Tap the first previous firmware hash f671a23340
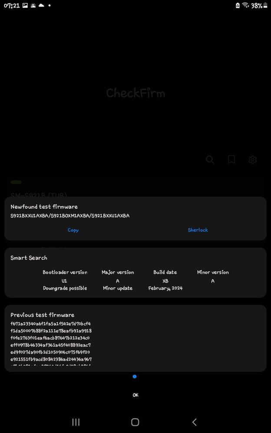 (x=51, y=324)
